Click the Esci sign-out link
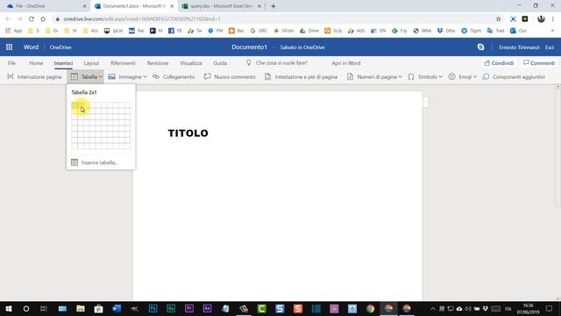The height and width of the screenshot is (316, 561). click(550, 47)
